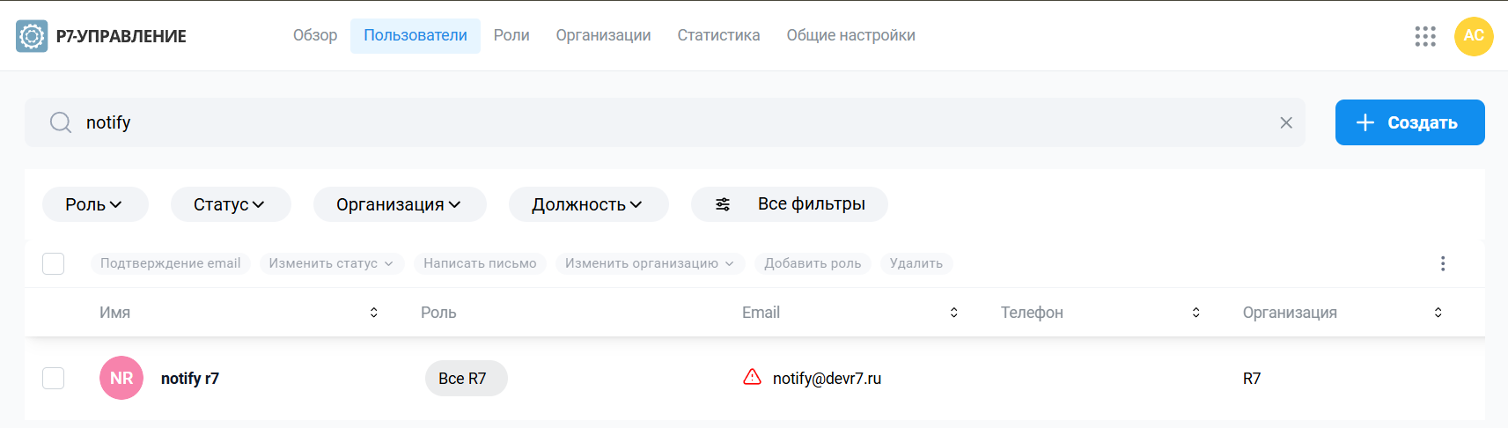This screenshot has height=428, width=1508.
Task: Sort the table by Телефон column arrows
Action: pos(1196,313)
